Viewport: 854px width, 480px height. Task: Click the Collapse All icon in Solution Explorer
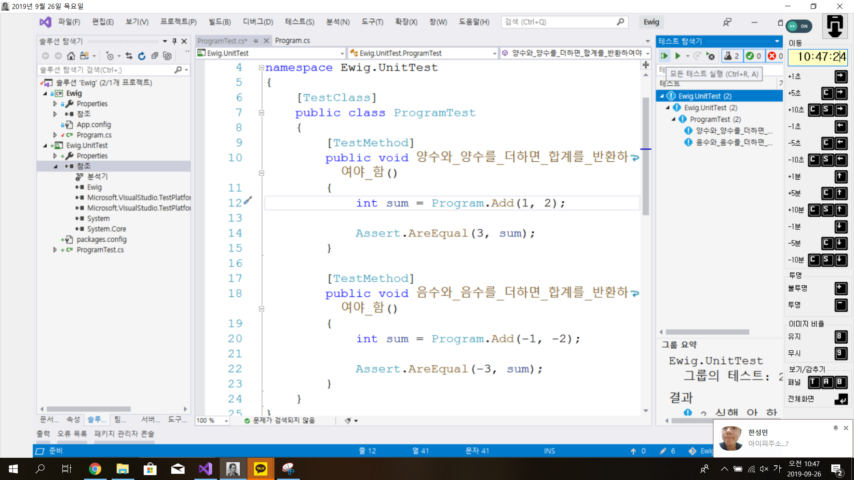[x=154, y=56]
